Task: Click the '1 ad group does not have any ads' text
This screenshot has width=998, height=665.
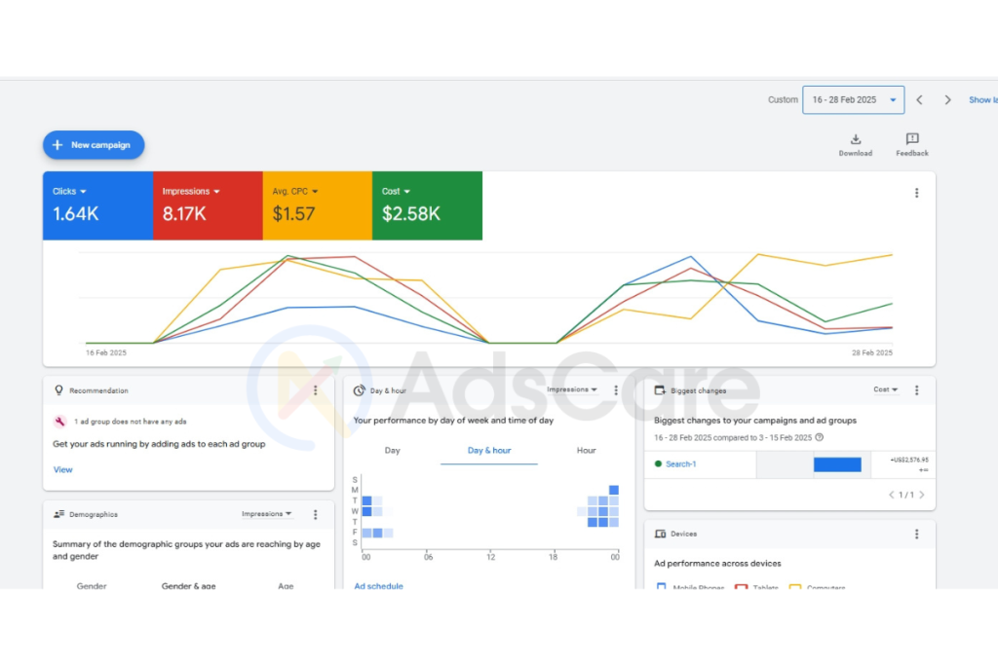Action: [x=131, y=422]
